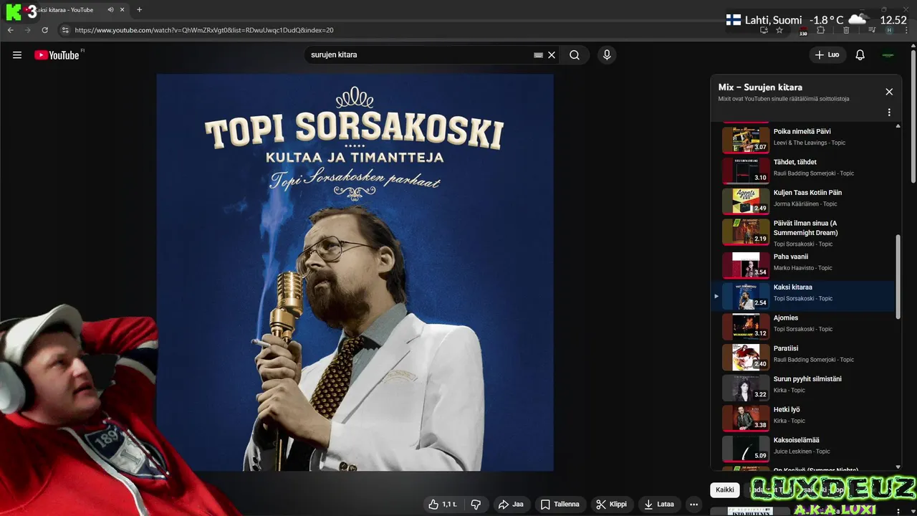Install the app via address bar icon
Viewport: 917px width, 516px height.
pyautogui.click(x=764, y=30)
